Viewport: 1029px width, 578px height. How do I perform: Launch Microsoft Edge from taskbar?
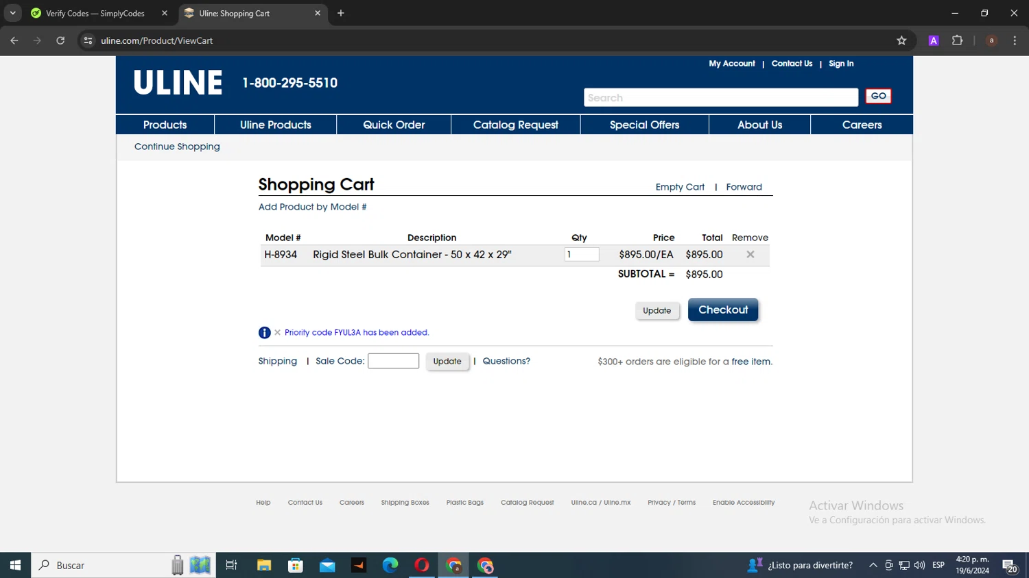coord(390,565)
